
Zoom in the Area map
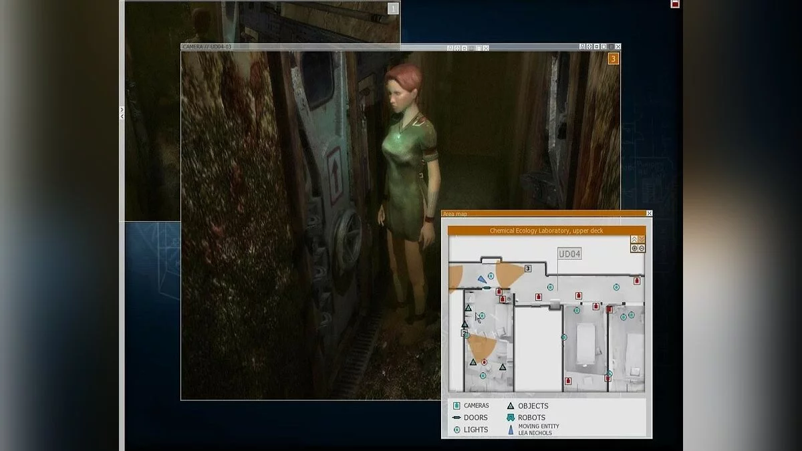coord(634,248)
